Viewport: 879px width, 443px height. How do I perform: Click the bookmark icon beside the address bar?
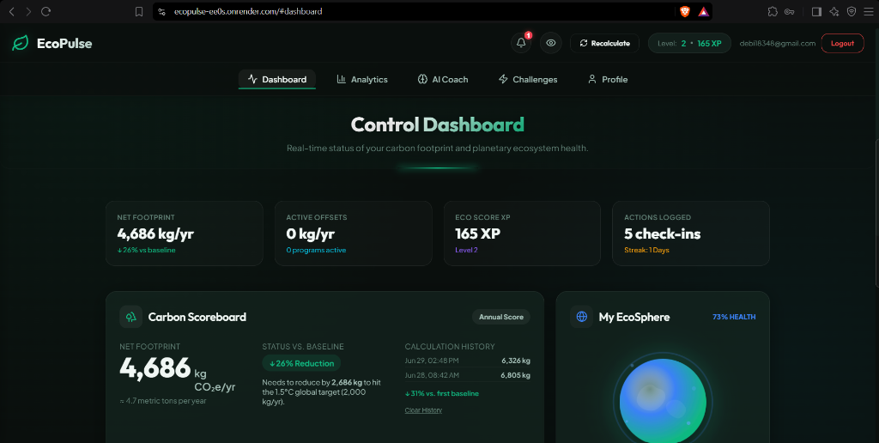(x=139, y=11)
